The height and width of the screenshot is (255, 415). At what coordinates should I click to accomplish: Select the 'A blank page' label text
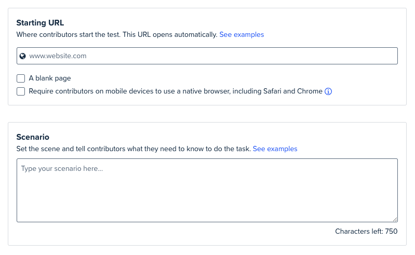pos(50,78)
